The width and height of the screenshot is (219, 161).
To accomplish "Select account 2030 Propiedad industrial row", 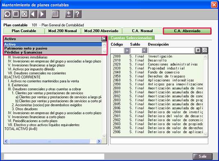I will pos(157,68).
